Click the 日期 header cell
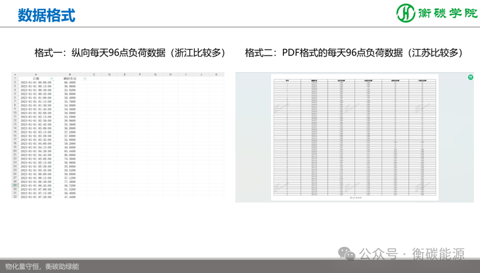The width and height of the screenshot is (480, 273). 36,78
